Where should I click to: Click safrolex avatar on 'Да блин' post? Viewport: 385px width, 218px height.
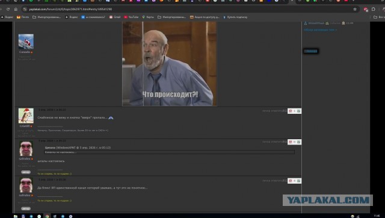click(26, 185)
